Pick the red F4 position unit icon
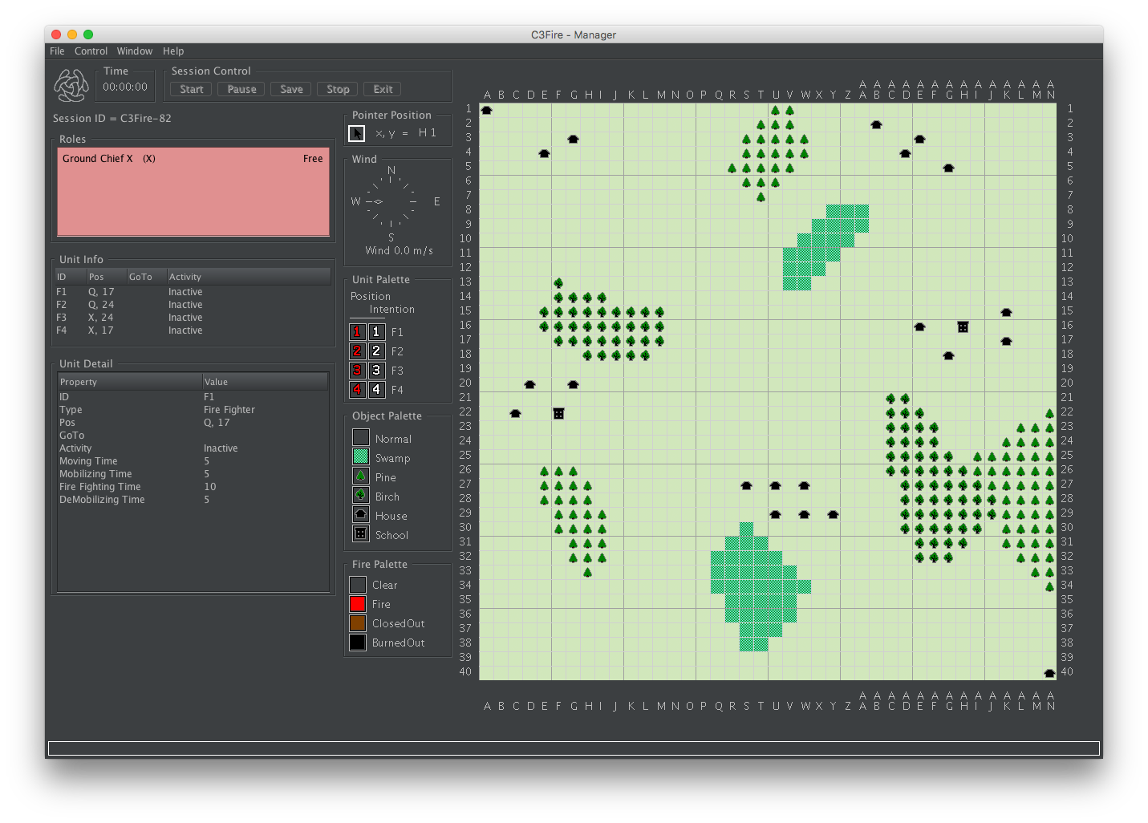Image resolution: width=1148 pixels, height=823 pixels. [x=358, y=390]
